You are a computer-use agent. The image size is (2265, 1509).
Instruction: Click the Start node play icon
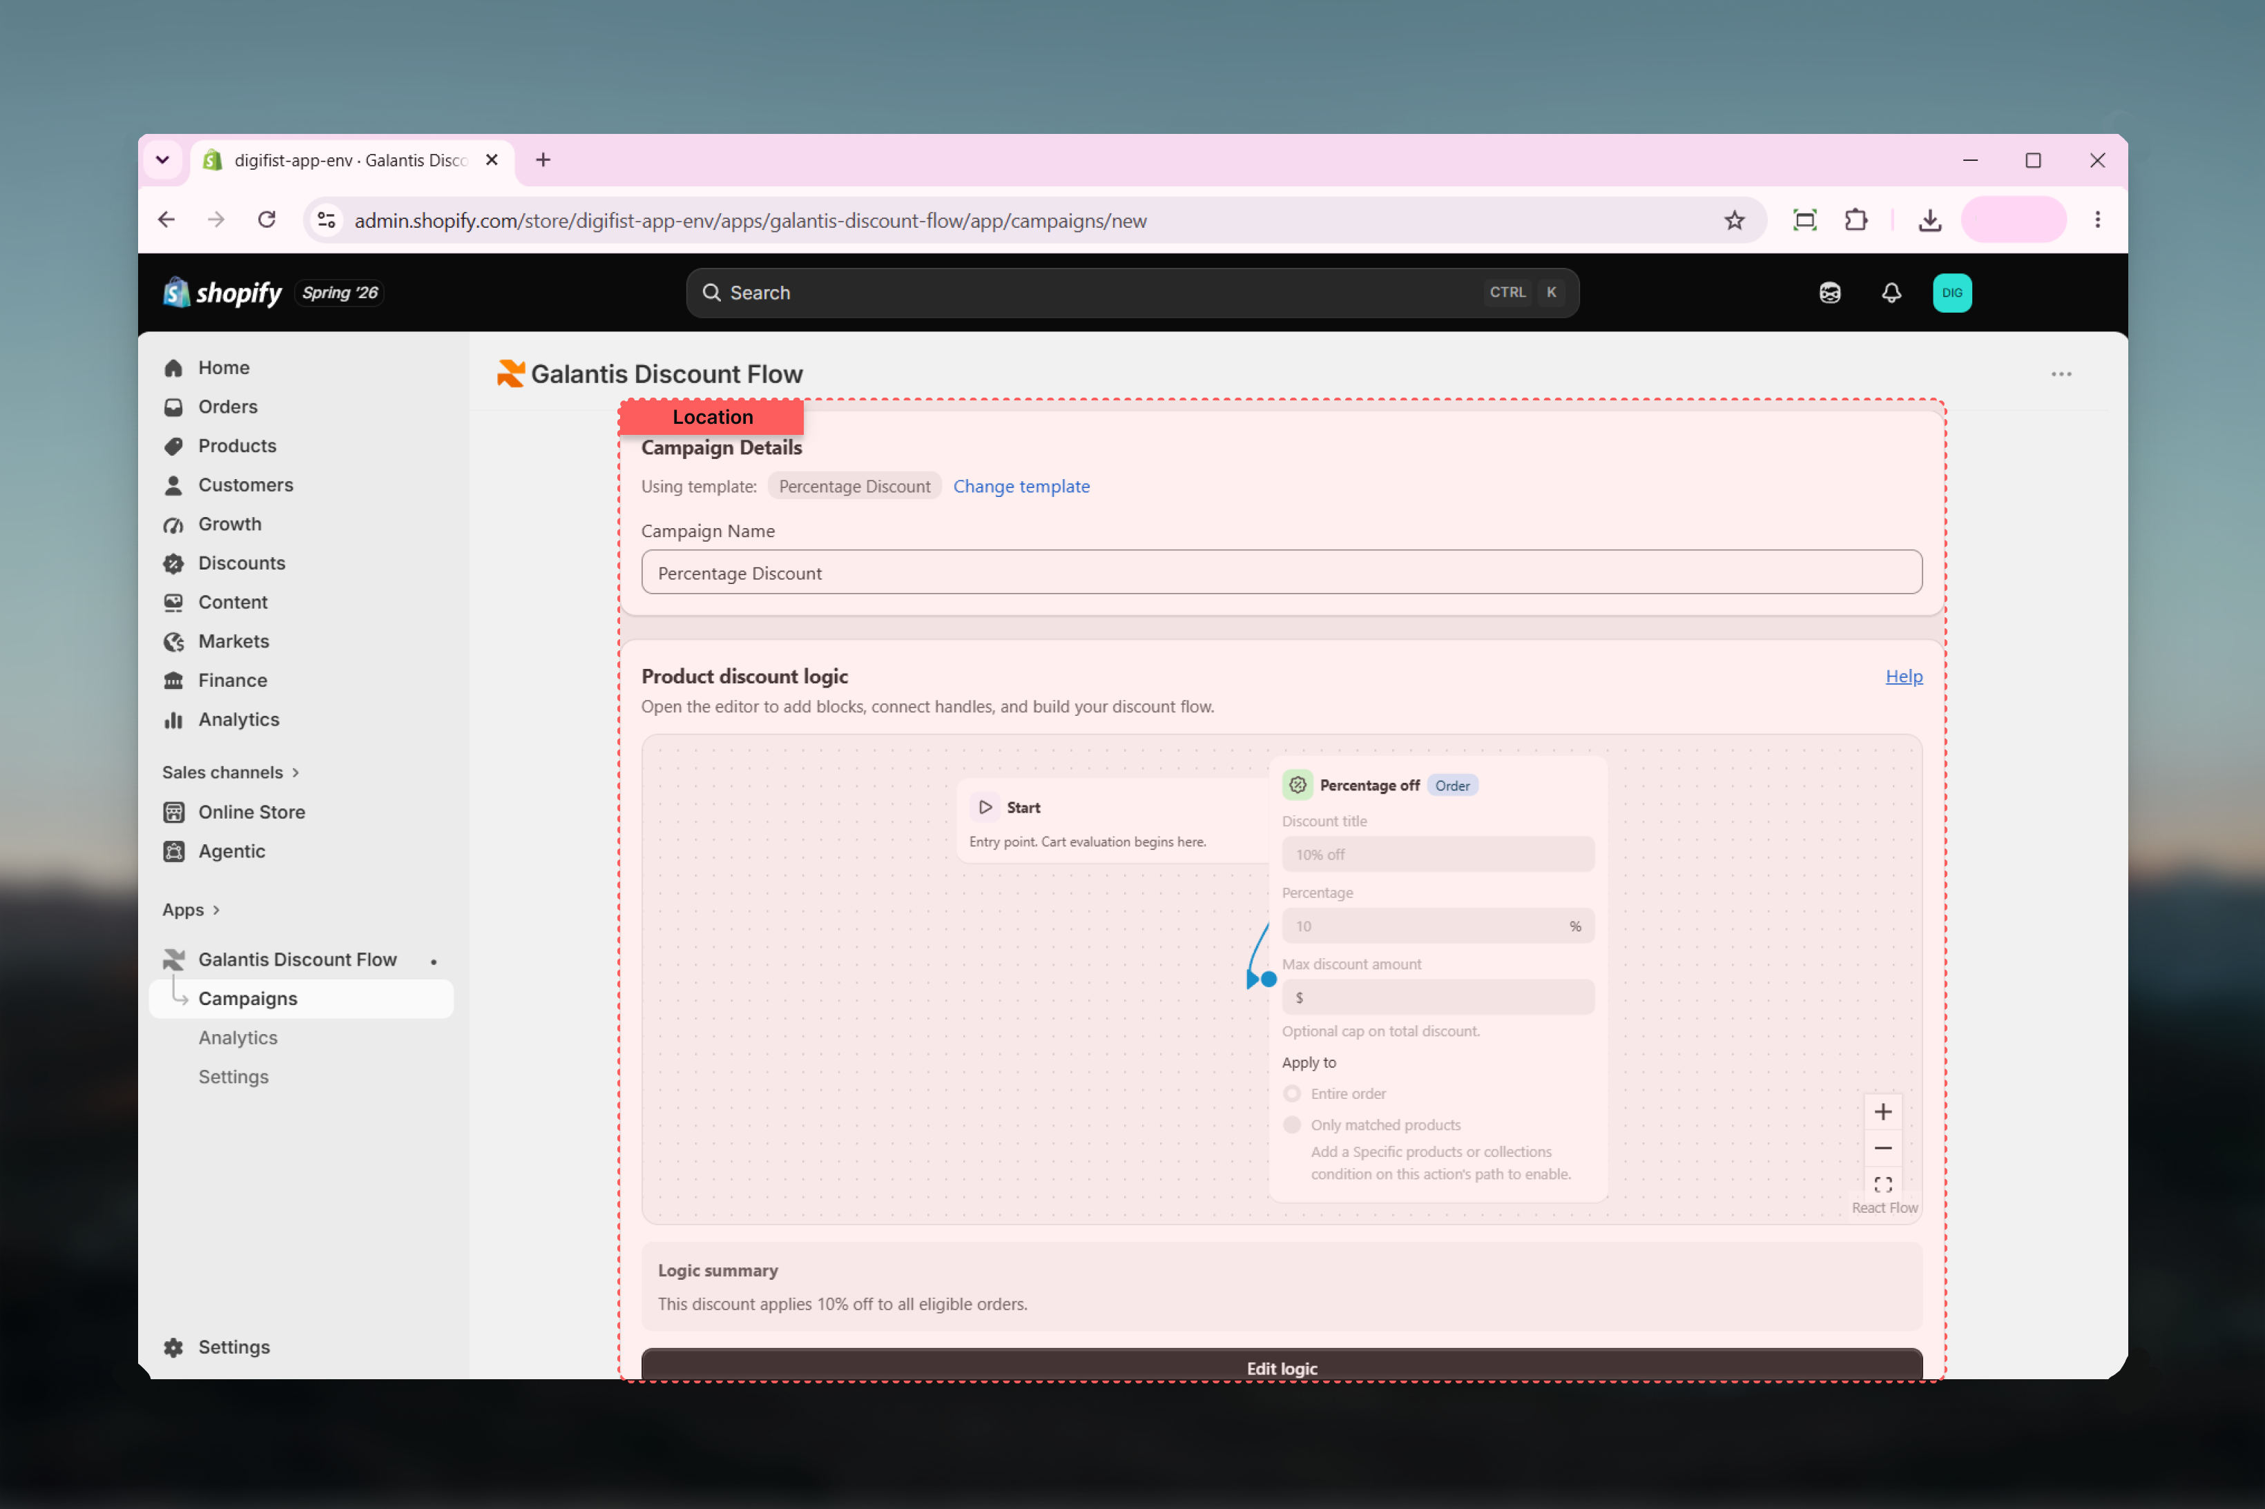(985, 808)
